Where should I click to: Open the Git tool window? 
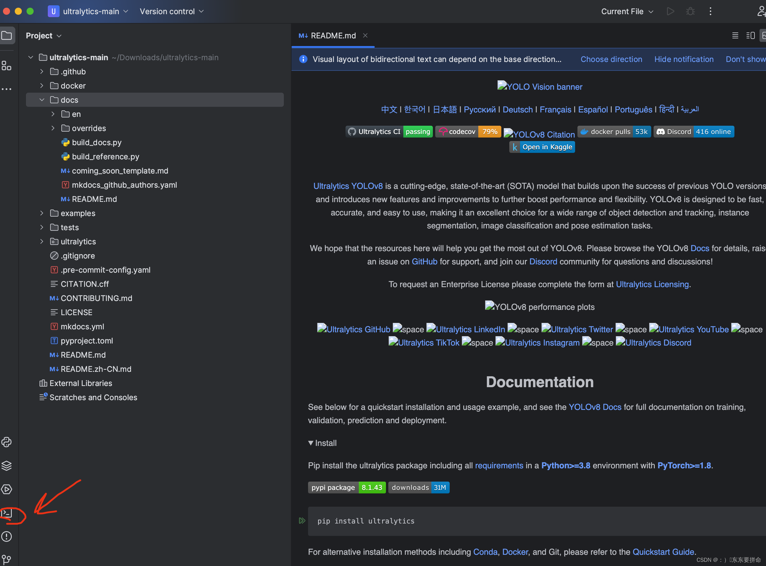tap(7, 559)
